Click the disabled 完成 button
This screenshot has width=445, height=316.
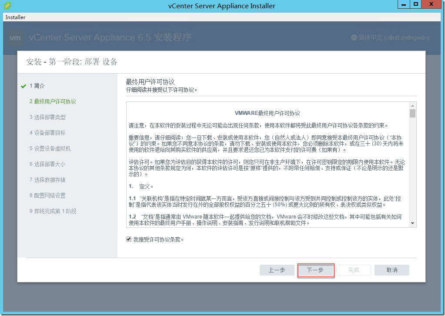coord(354,270)
